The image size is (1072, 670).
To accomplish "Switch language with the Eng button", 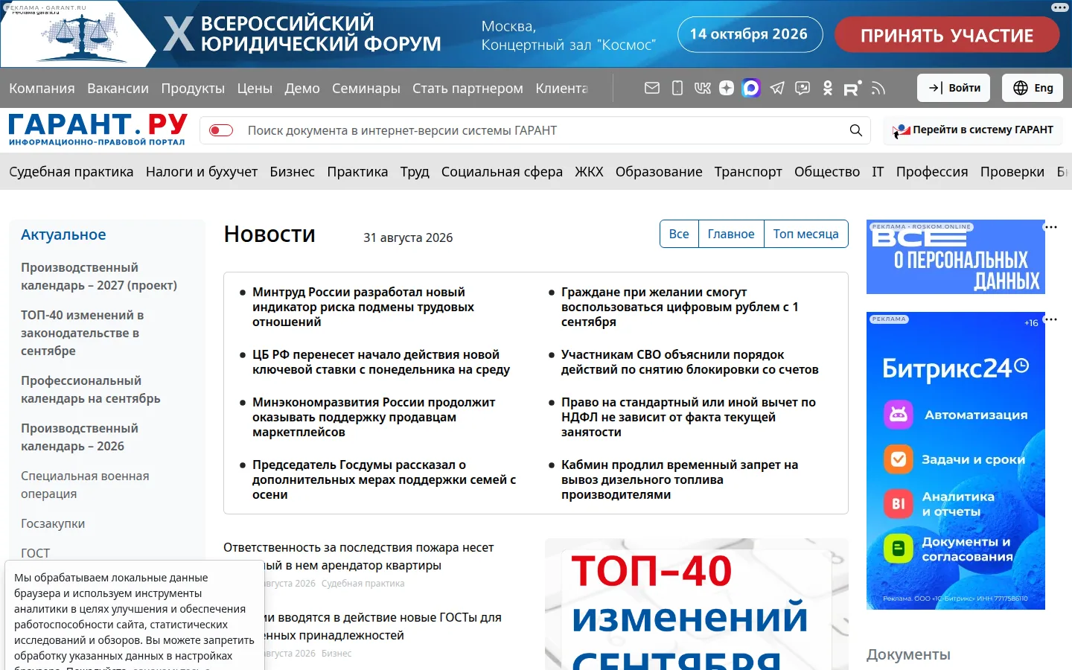I will 1033,88.
